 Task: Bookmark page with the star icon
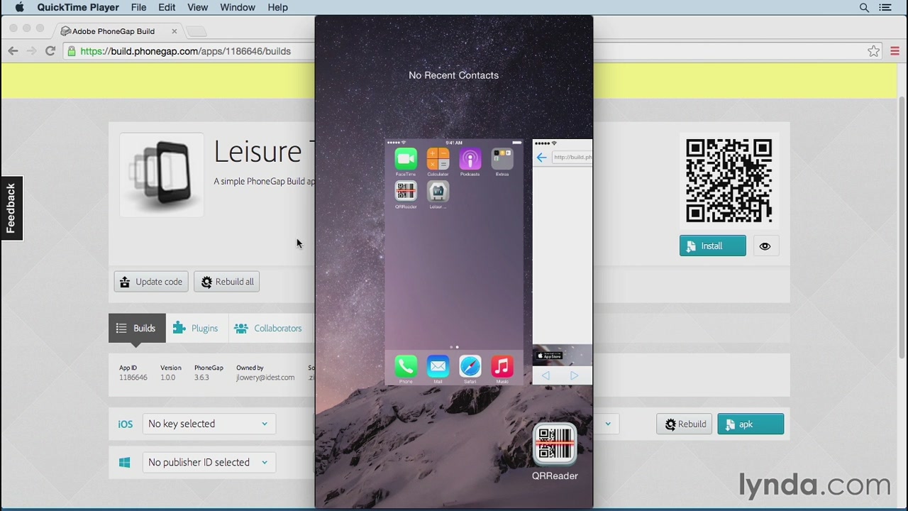(x=874, y=51)
